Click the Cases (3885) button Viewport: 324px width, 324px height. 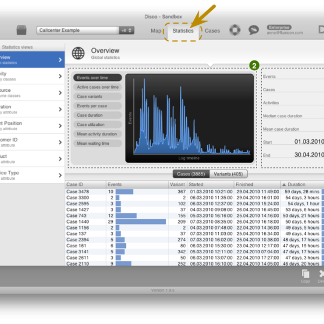point(191,174)
